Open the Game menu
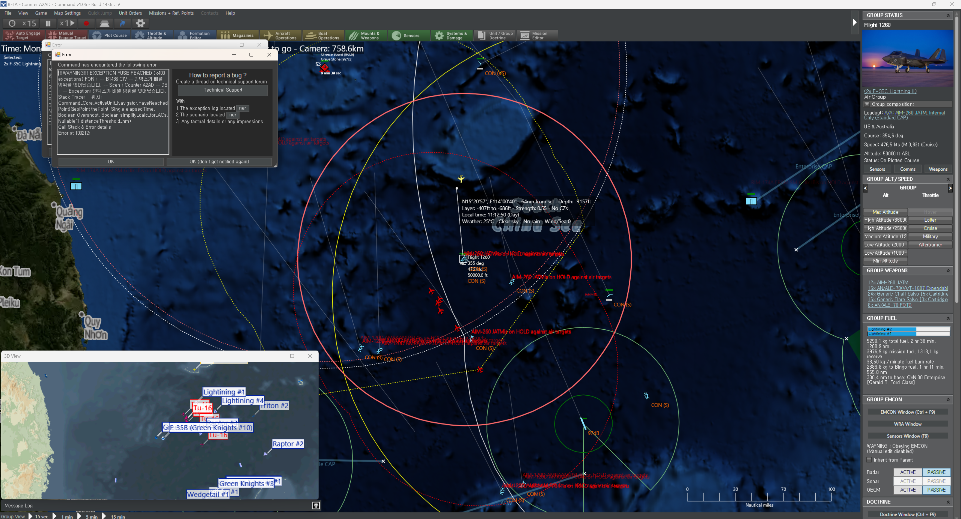This screenshot has width=961, height=519. [x=41, y=13]
